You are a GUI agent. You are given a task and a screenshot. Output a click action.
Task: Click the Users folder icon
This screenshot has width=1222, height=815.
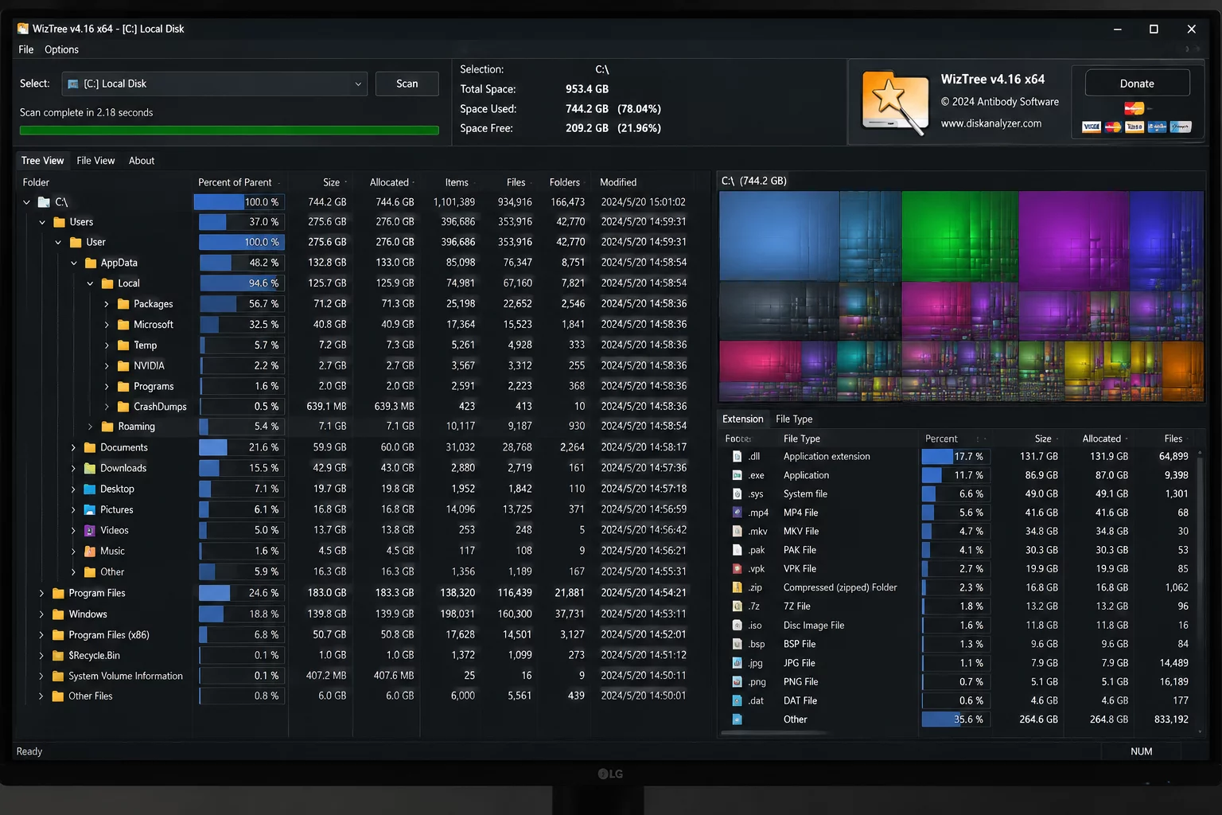pyautogui.click(x=59, y=222)
